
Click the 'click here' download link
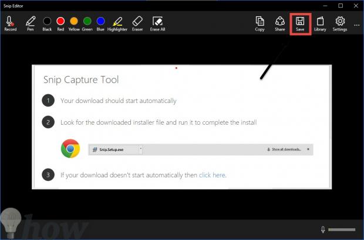(212, 175)
